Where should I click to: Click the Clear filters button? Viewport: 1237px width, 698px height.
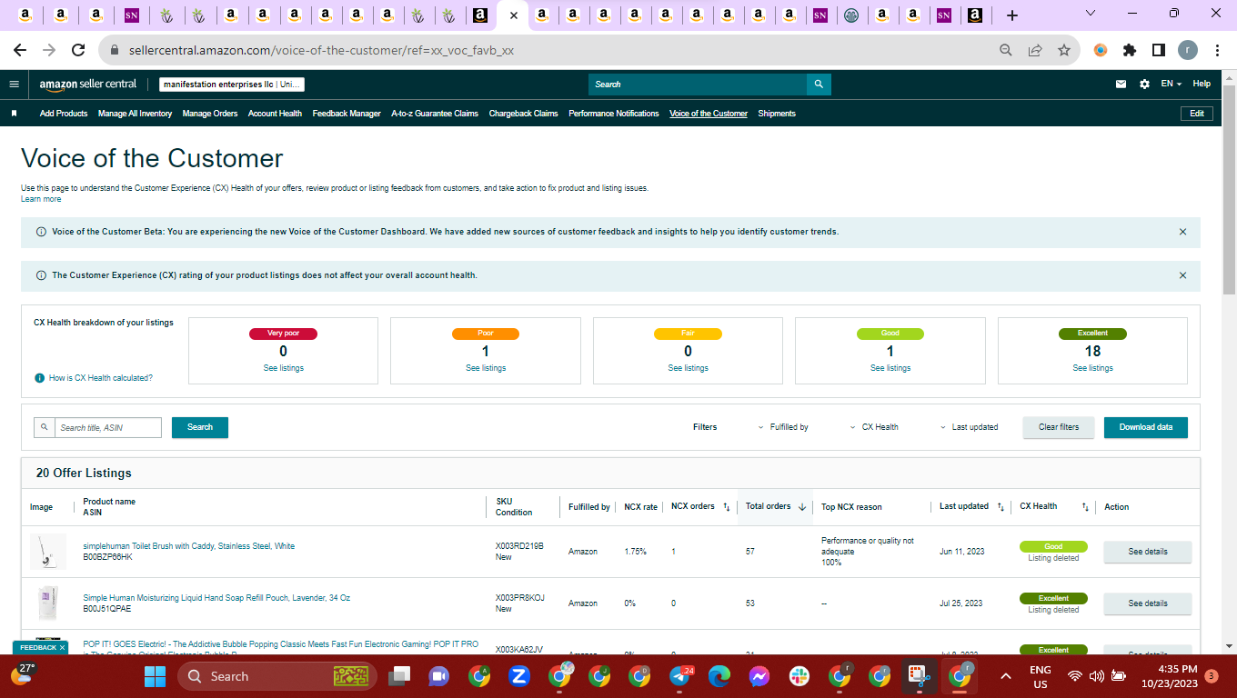[1059, 427]
